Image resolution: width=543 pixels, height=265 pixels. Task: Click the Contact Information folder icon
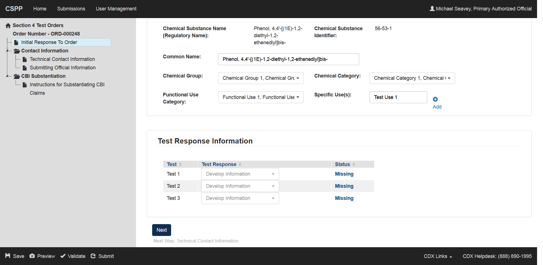pyautogui.click(x=17, y=51)
